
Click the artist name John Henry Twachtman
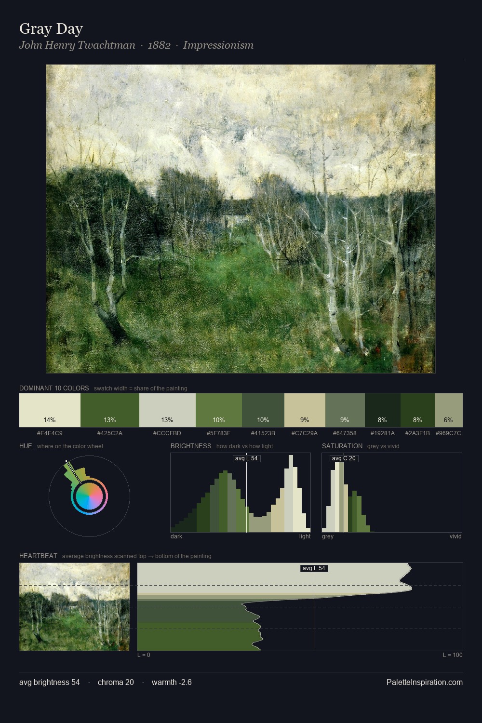(x=77, y=45)
